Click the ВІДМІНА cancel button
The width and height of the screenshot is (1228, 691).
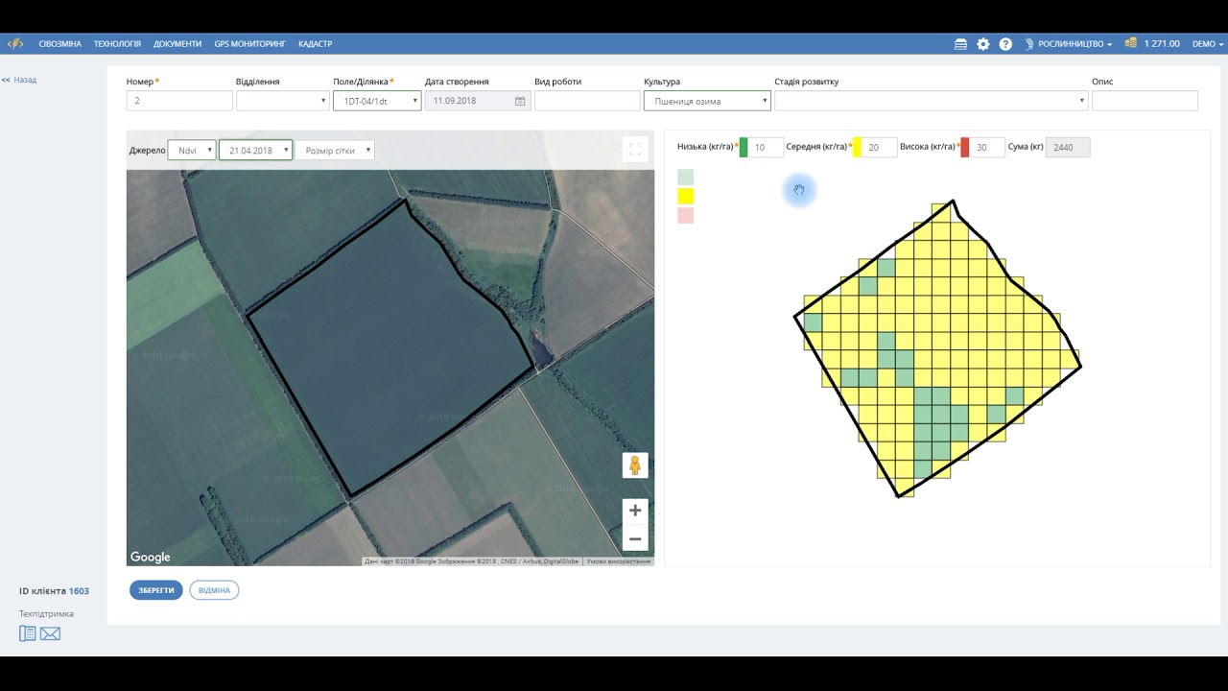[214, 590]
